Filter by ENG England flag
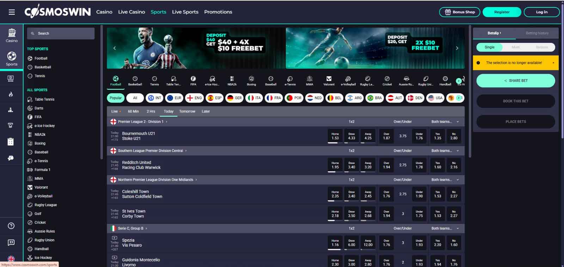This screenshot has height=267, width=564. (194, 98)
